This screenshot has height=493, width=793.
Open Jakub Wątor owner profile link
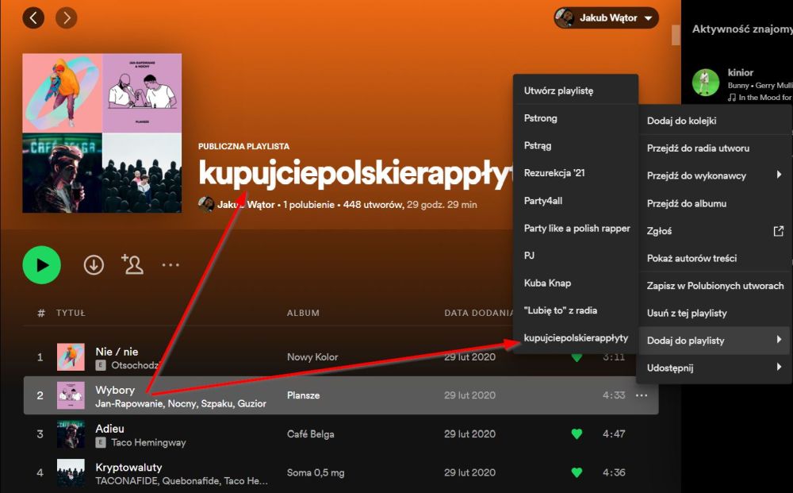pyautogui.click(x=246, y=205)
